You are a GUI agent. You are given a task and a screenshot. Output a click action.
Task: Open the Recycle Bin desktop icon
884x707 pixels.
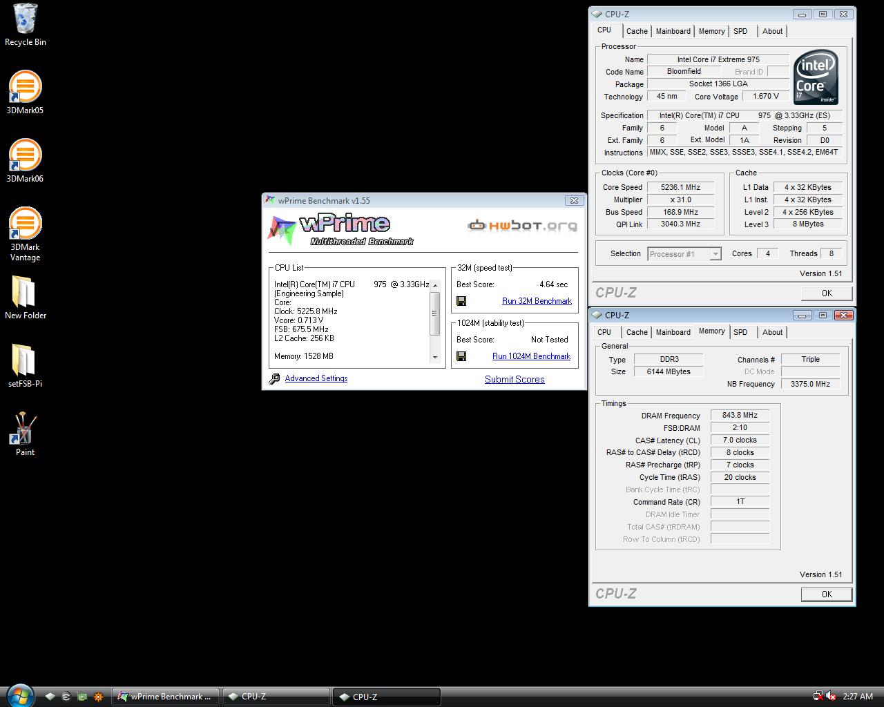pyautogui.click(x=25, y=25)
